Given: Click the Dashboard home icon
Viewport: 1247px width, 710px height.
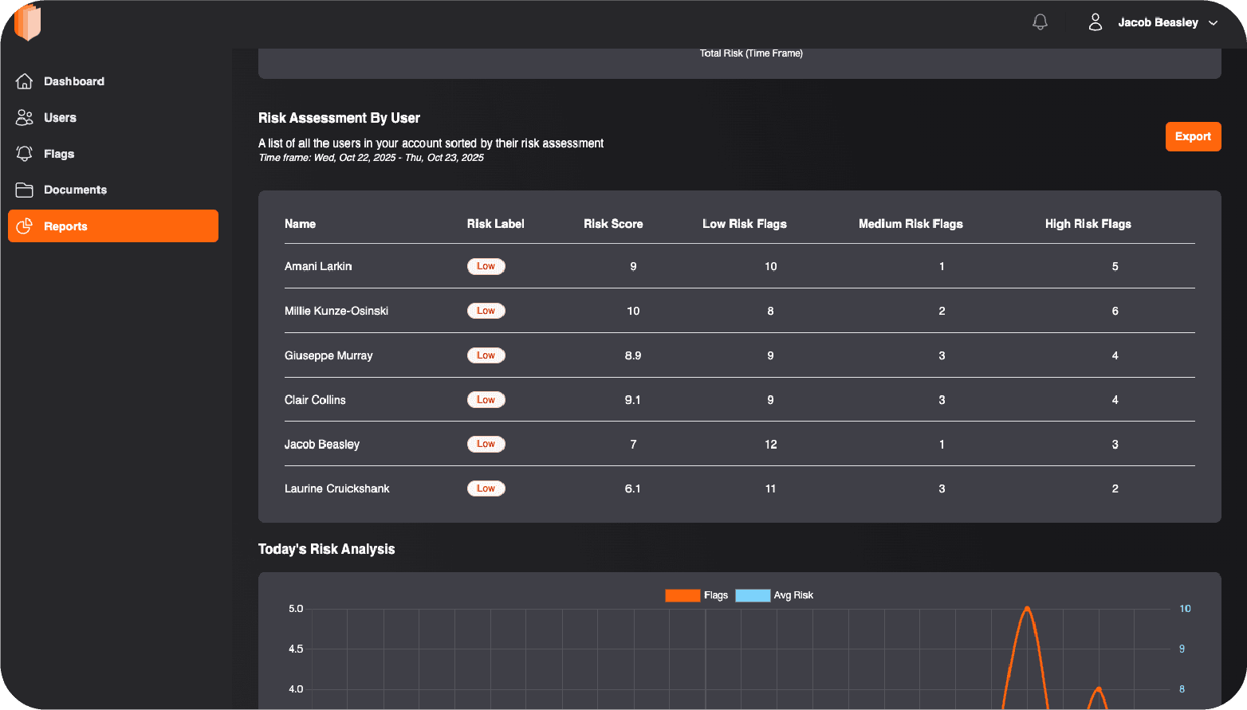Looking at the screenshot, I should [x=25, y=81].
